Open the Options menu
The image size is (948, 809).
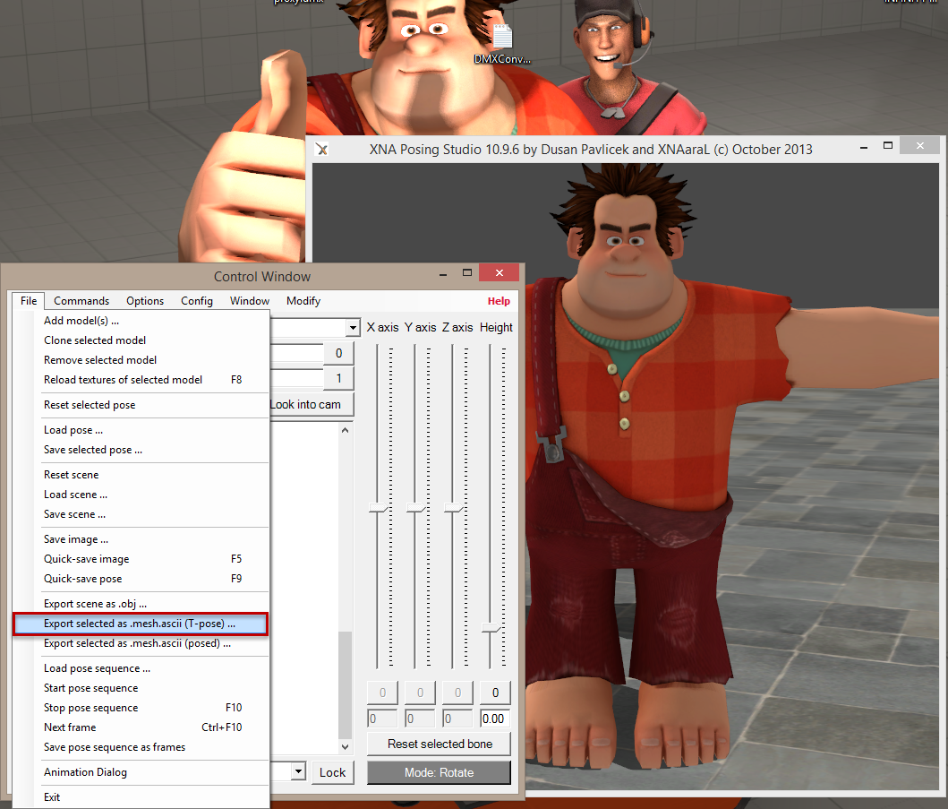coord(145,301)
